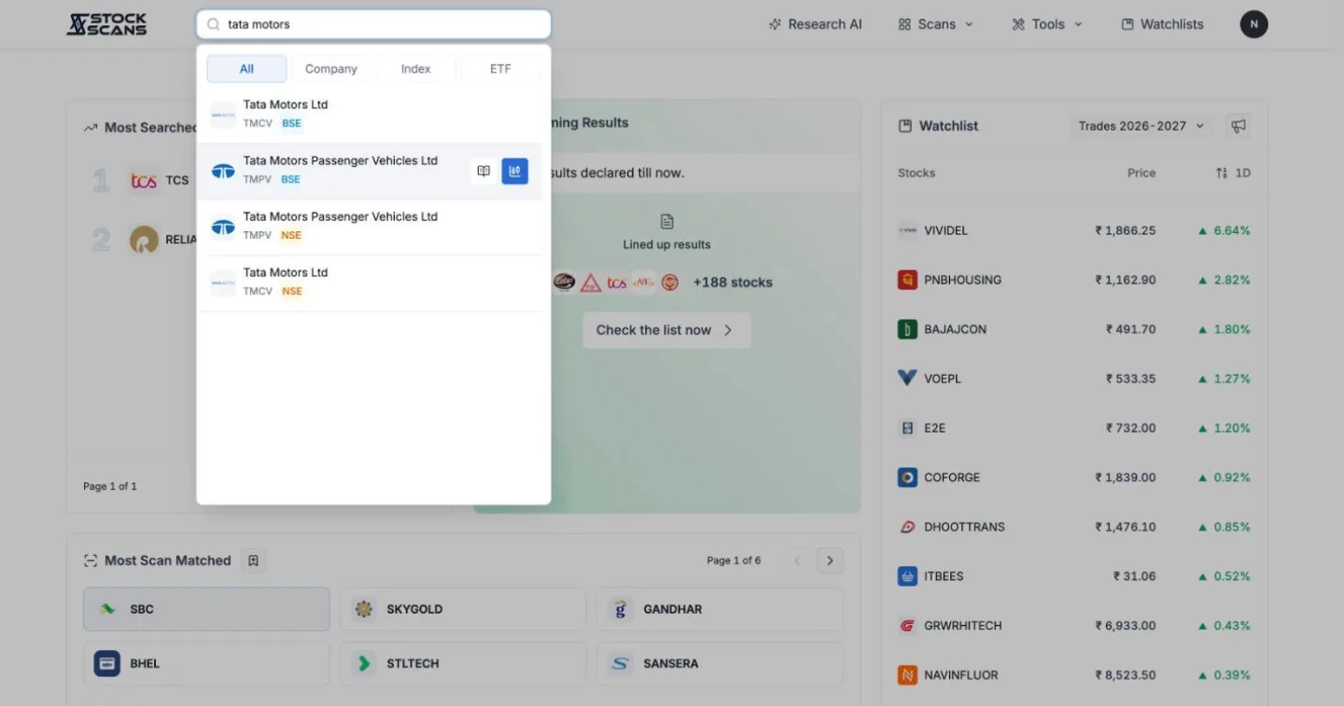Click the DHOOTTRANS watchlist row

(x=1073, y=527)
